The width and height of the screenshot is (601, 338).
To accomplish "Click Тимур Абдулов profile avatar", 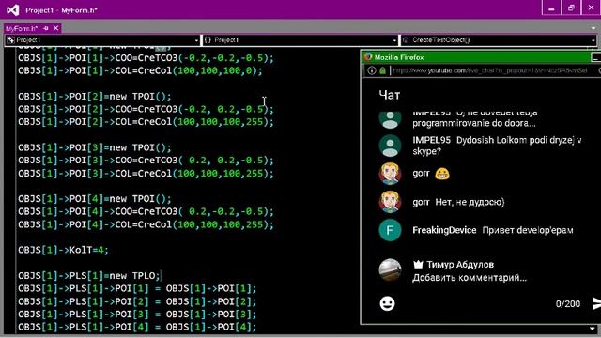I will coord(390,269).
